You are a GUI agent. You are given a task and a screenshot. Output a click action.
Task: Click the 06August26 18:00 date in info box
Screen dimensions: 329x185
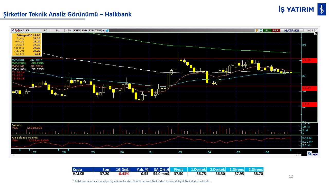(29, 35)
